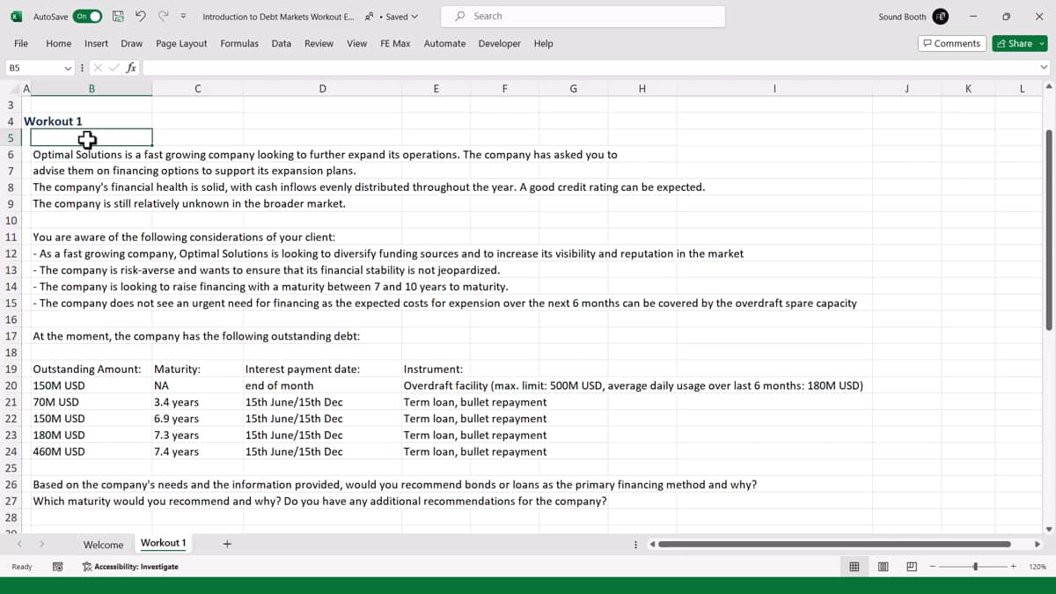
Task: Click the Enter checkmark formula icon
Action: [114, 68]
